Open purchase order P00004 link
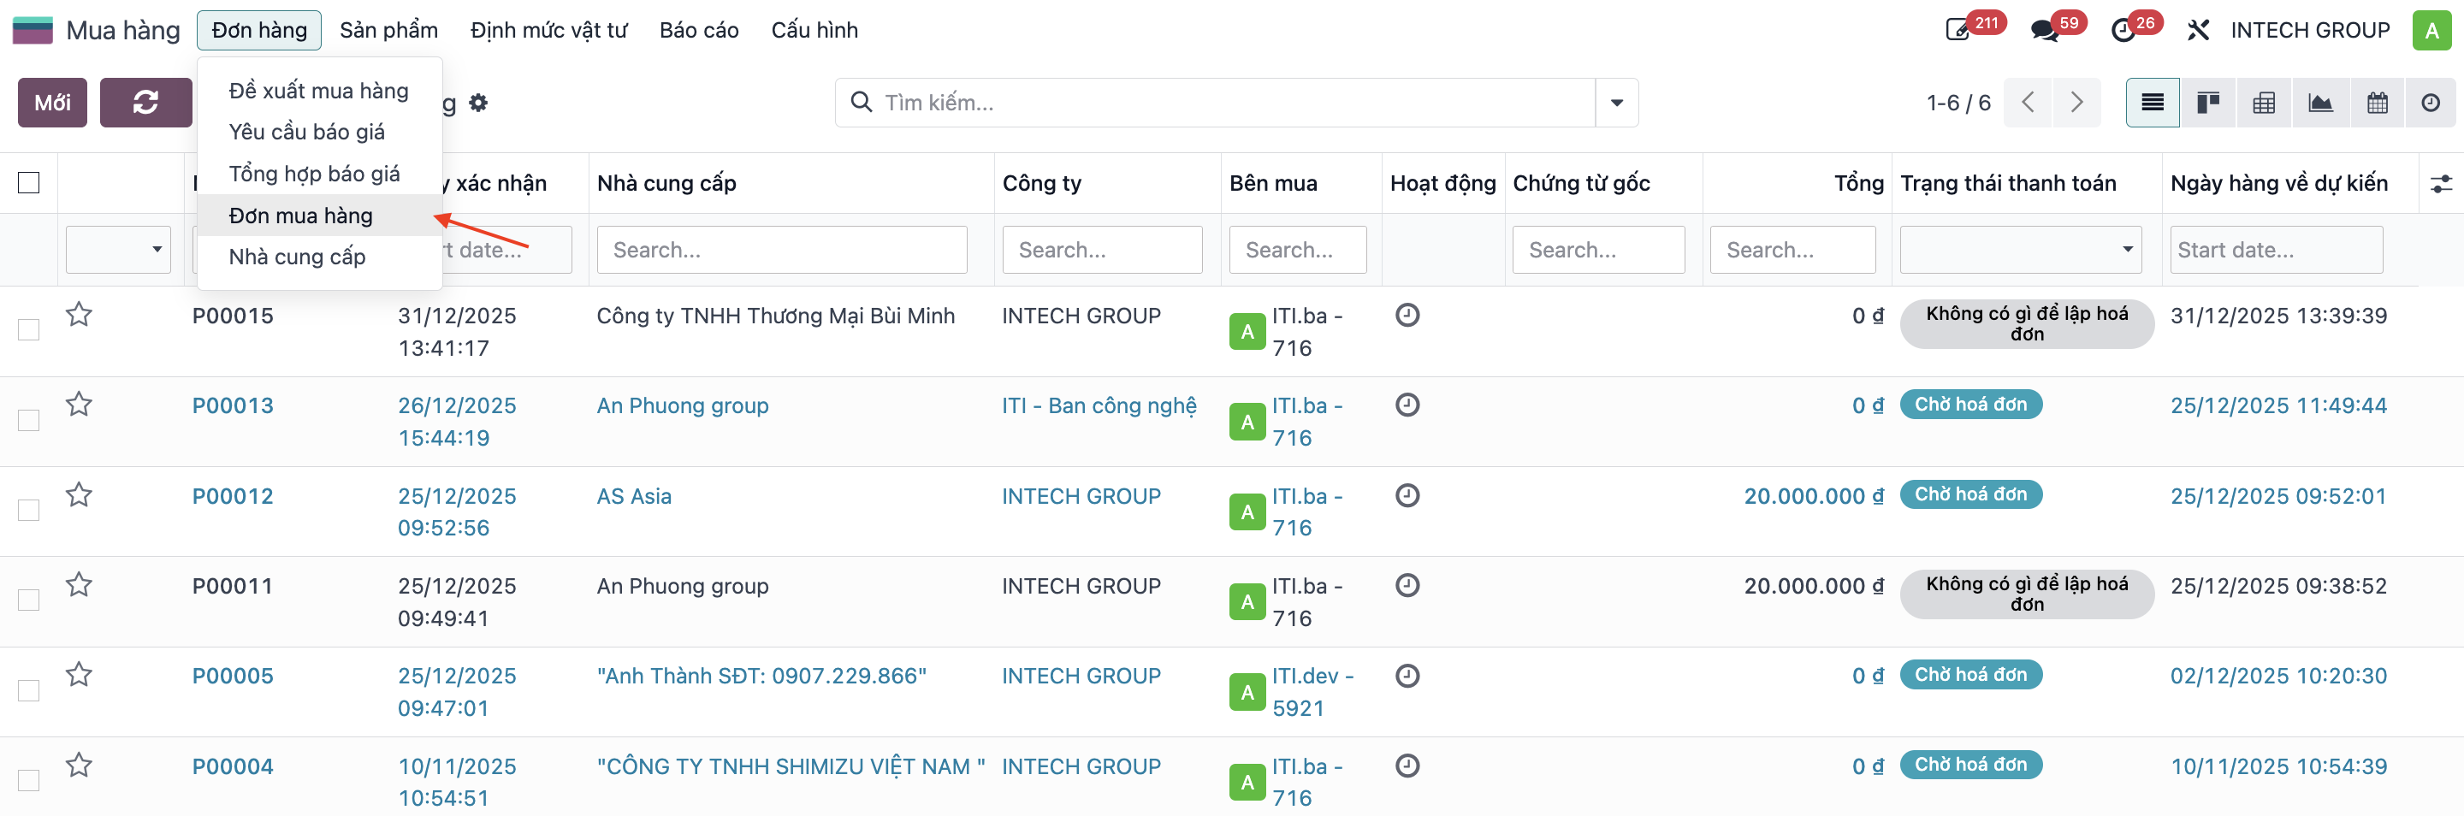2464x816 pixels. coord(233,766)
